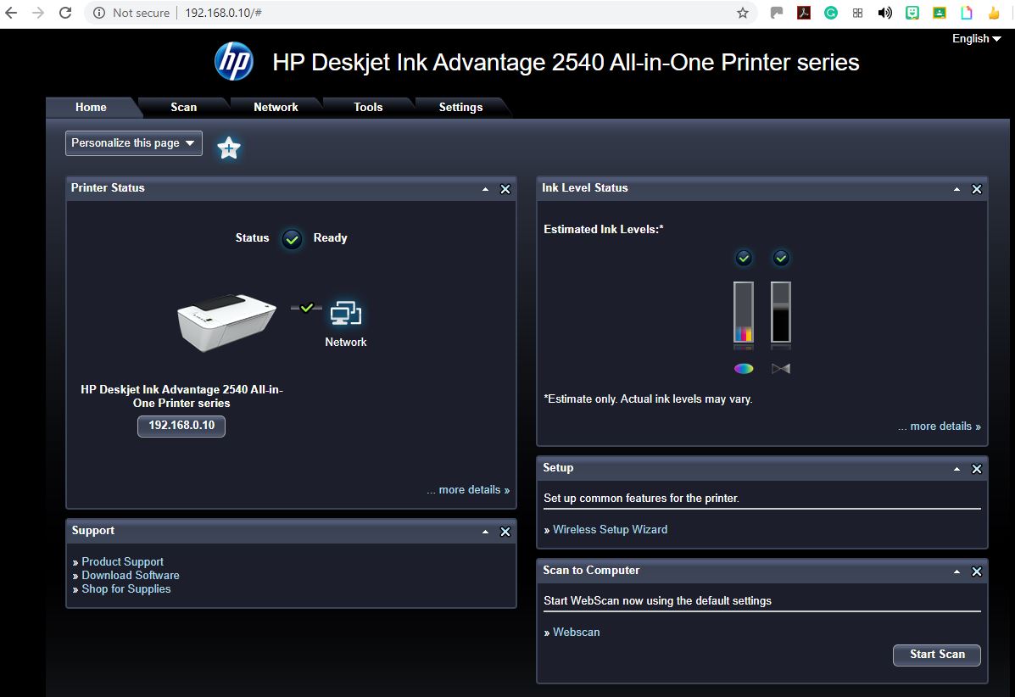Close the Setup panel
Viewport: 1015px width, 697px height.
[977, 469]
